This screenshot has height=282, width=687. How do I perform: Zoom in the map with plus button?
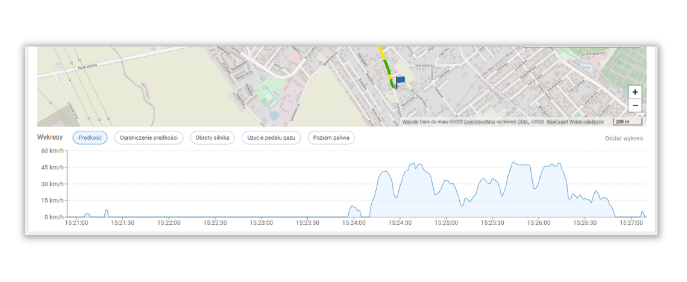click(635, 92)
